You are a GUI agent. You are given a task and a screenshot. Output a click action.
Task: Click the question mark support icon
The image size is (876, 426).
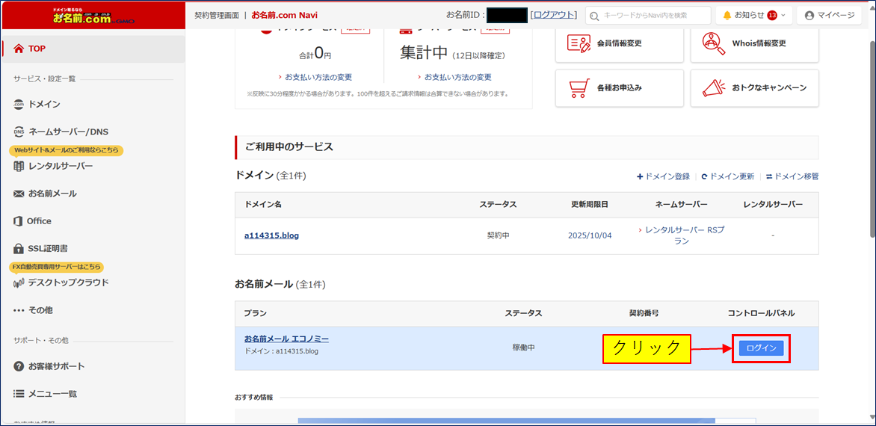[x=19, y=366]
